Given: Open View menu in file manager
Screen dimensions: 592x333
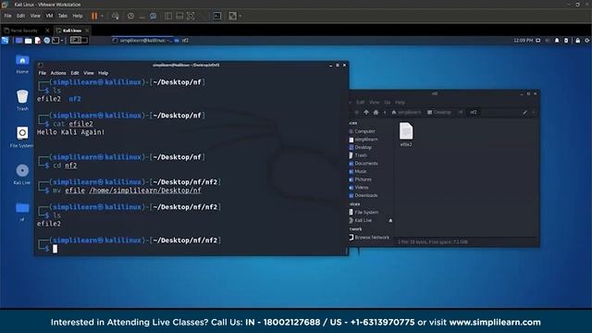Looking at the screenshot, I should (374, 103).
